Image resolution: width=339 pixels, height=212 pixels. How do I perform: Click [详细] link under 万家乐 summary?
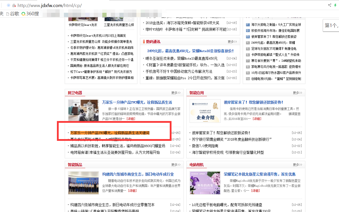tap(131, 119)
